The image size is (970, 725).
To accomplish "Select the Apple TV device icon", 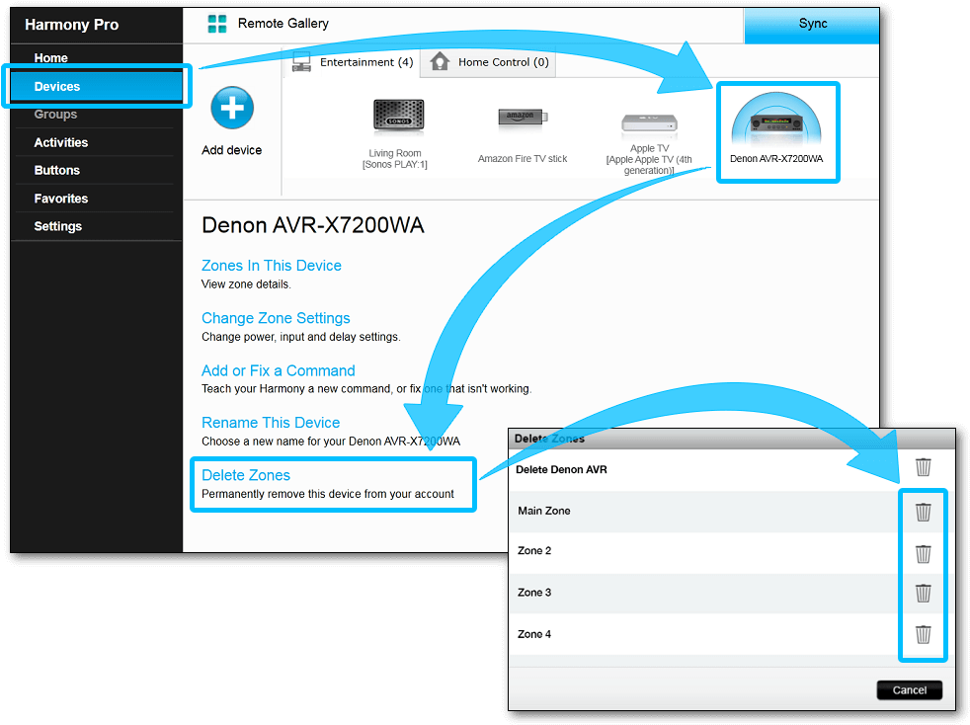I will [x=649, y=123].
